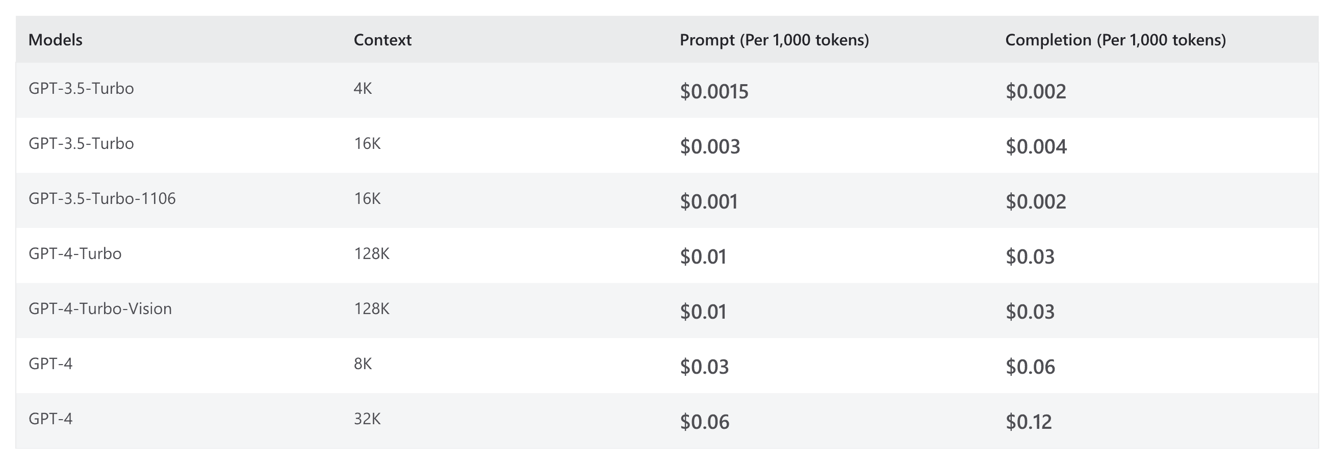The height and width of the screenshot is (464, 1332).
Task: Click the GPT-3.5-Turbo-1106 model name
Action: [x=102, y=199]
